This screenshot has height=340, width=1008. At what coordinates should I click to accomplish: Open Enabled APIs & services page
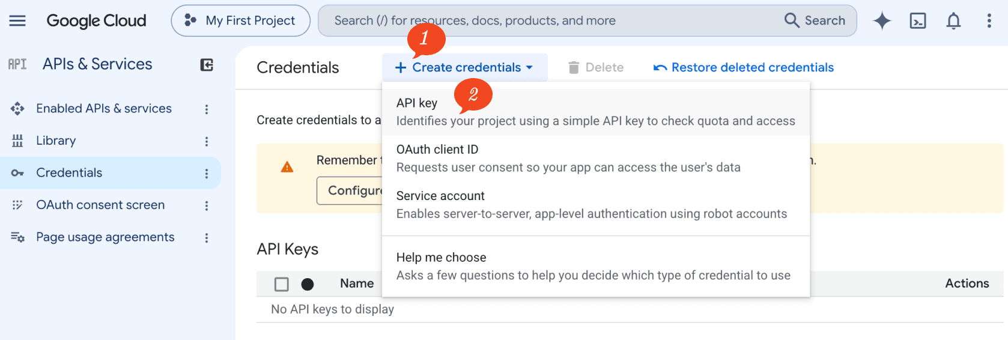coord(104,109)
